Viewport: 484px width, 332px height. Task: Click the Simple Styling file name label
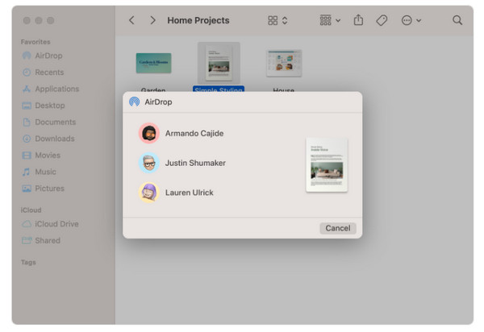[219, 89]
